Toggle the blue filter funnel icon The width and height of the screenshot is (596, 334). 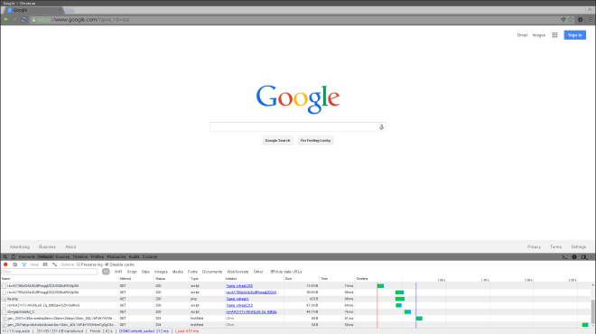coord(24,264)
